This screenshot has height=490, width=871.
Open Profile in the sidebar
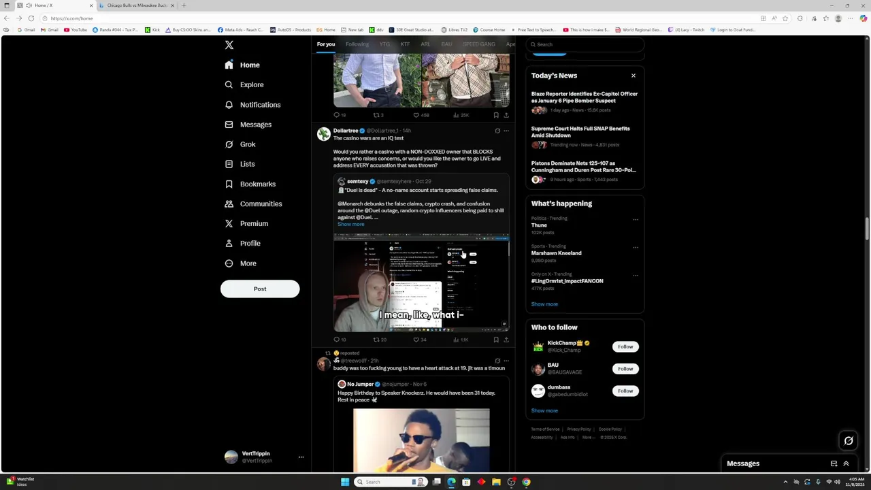[x=243, y=243]
